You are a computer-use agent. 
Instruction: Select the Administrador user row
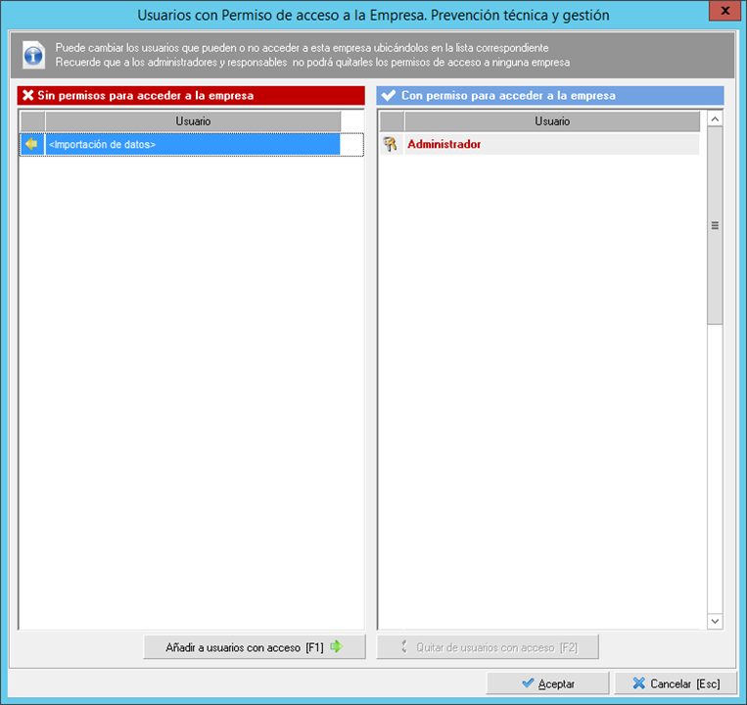539,144
